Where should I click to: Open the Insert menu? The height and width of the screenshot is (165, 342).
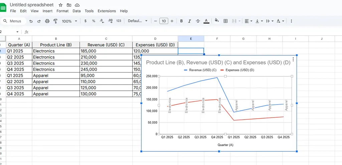(47, 11)
